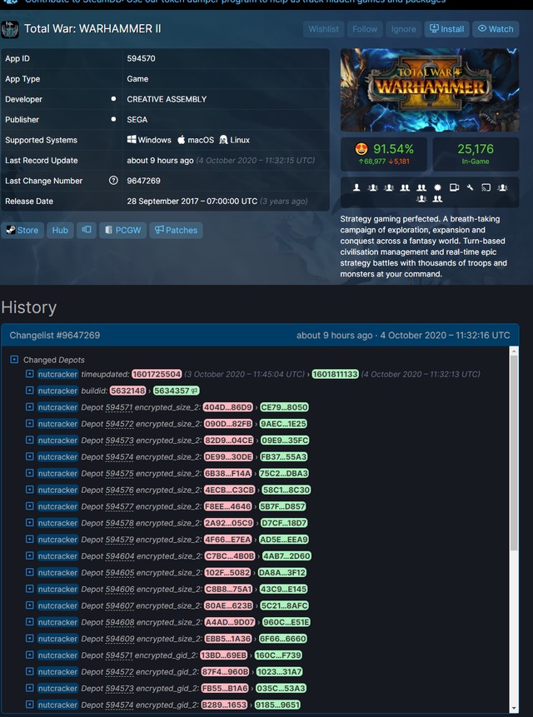Open Changelist #9647269 header link
Viewport: 533px width, 717px height.
click(55, 335)
